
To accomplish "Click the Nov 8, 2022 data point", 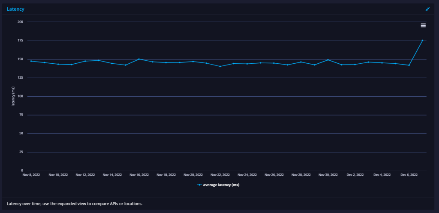I will [31, 61].
